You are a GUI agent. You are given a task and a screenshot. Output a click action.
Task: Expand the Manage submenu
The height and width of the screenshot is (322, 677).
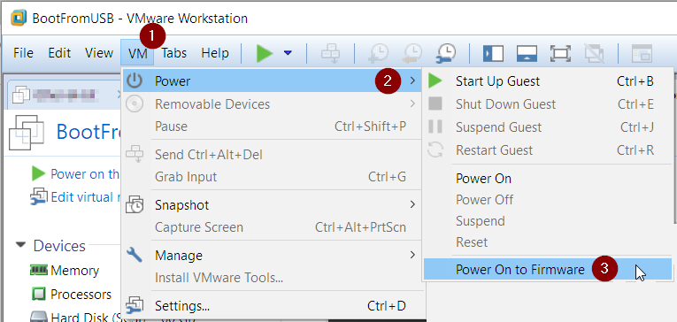coord(272,256)
